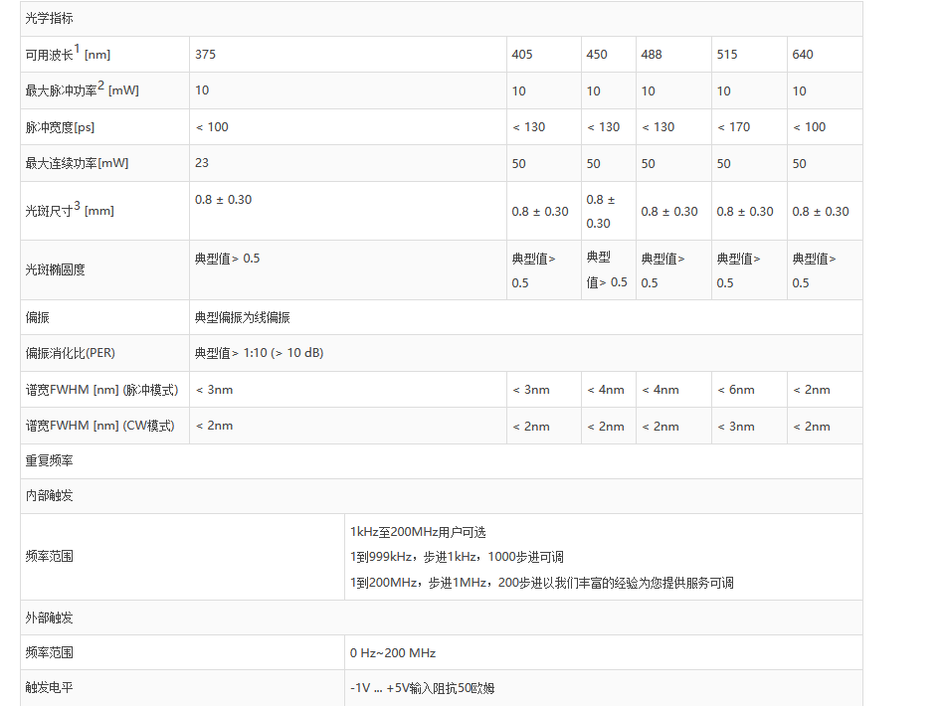
Task: Click the 23 continuous power value
Action: pos(202,163)
